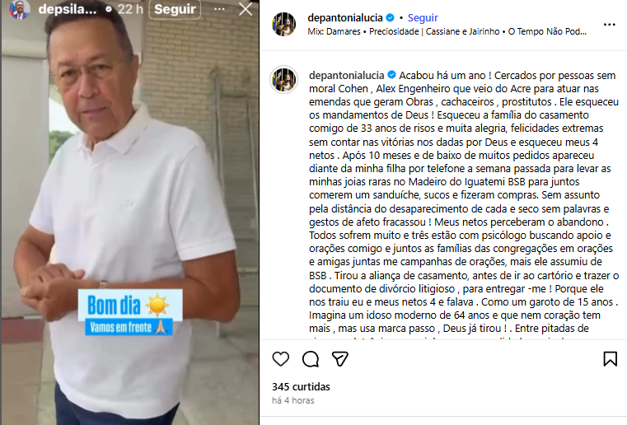
Task: Click depantonialucia header profile picture
Action: [284, 25]
